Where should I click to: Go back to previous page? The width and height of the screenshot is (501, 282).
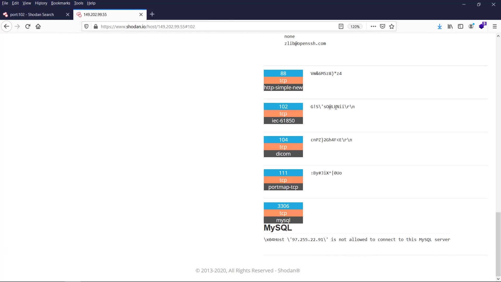[7, 26]
